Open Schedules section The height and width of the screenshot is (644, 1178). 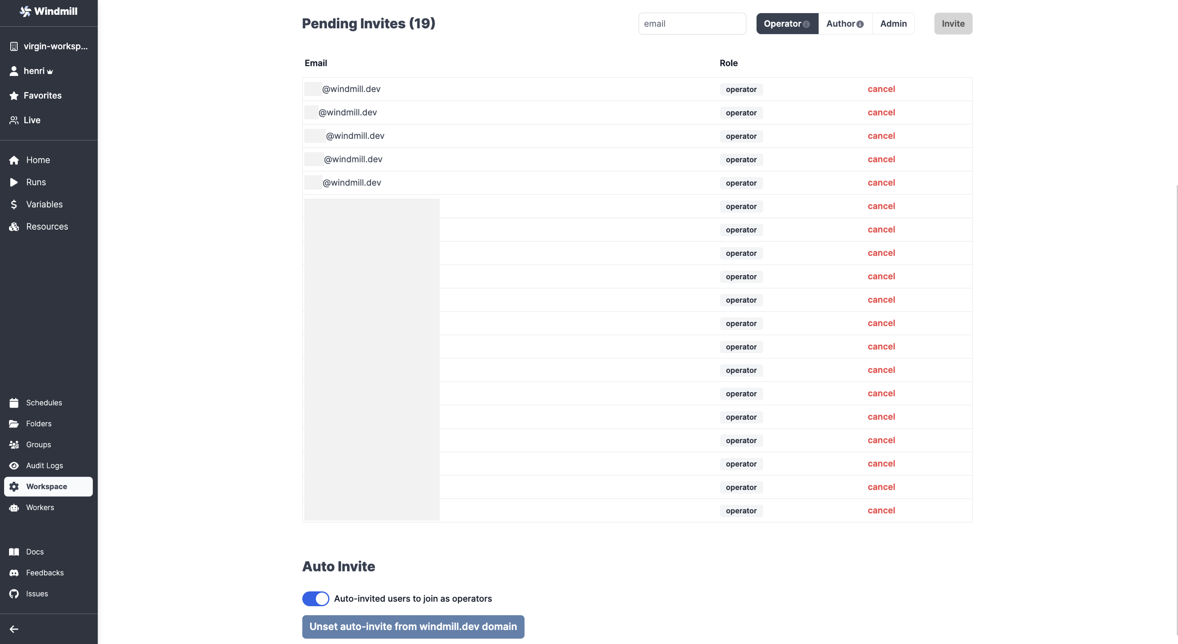[43, 403]
